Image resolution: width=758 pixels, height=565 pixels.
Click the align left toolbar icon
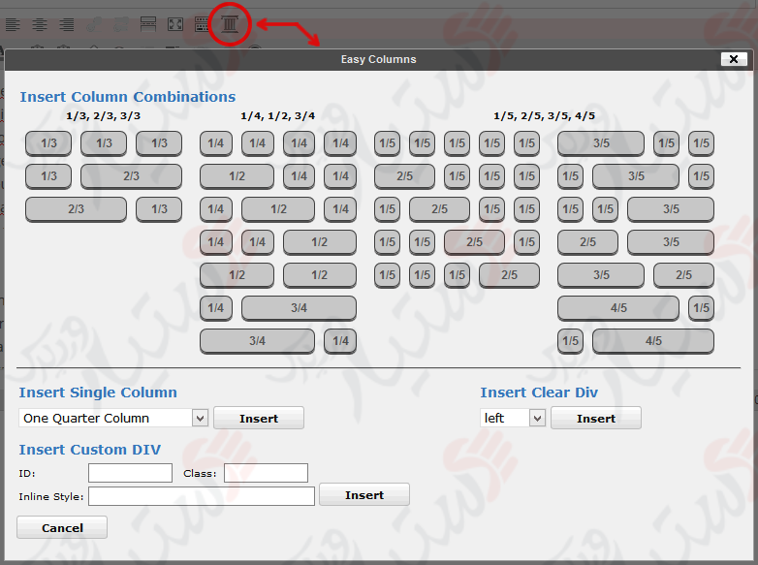[13, 24]
